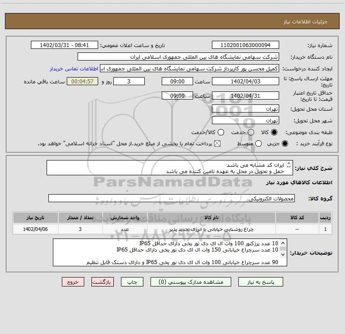Click the general description text area
The image size is (345, 334).
(170, 168)
